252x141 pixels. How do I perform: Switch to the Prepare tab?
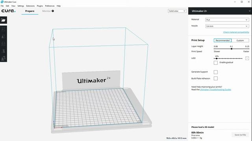[x=30, y=11]
